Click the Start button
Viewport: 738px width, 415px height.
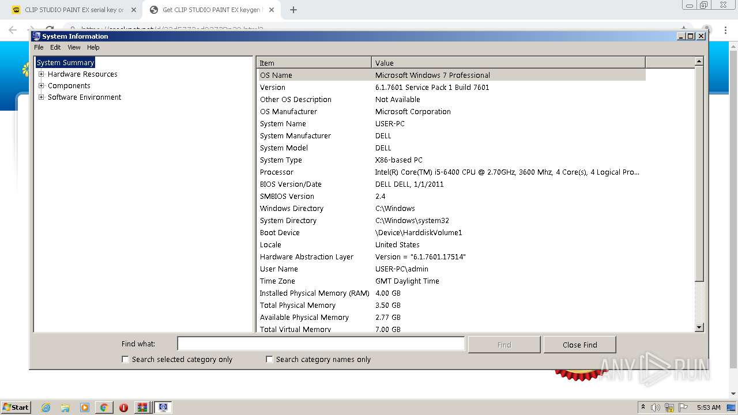pos(16,408)
